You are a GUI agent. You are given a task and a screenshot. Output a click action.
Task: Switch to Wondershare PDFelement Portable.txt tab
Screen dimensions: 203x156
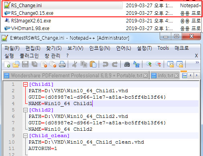(76, 76)
